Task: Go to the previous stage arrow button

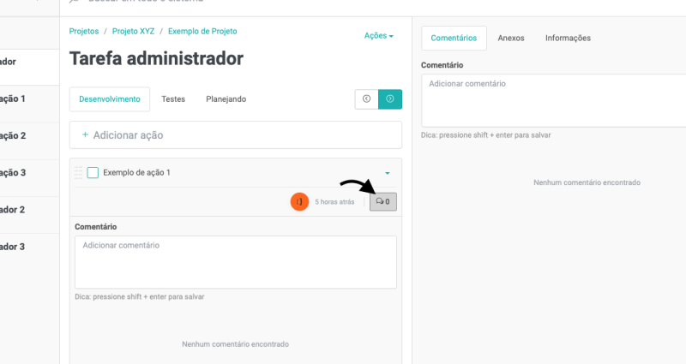Action: [x=367, y=99]
